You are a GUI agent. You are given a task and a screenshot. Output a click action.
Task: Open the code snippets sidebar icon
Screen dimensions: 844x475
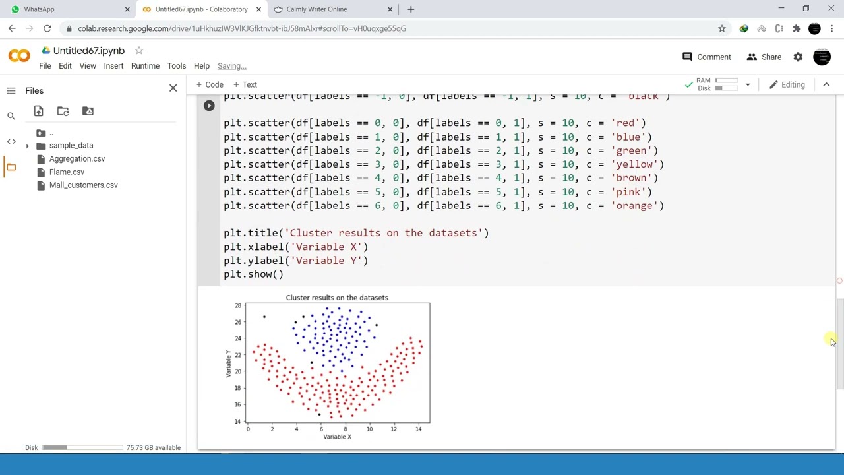11,141
